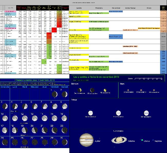
Task: Click Vénus disc for 1er novembre
Action: pyautogui.click(x=90, y=113)
